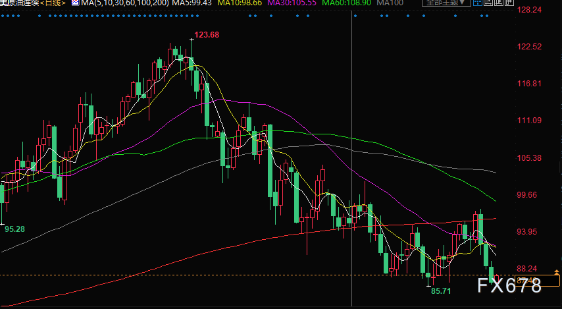Click the 105.38 price axis label
The image size is (562, 309).
click(529, 158)
